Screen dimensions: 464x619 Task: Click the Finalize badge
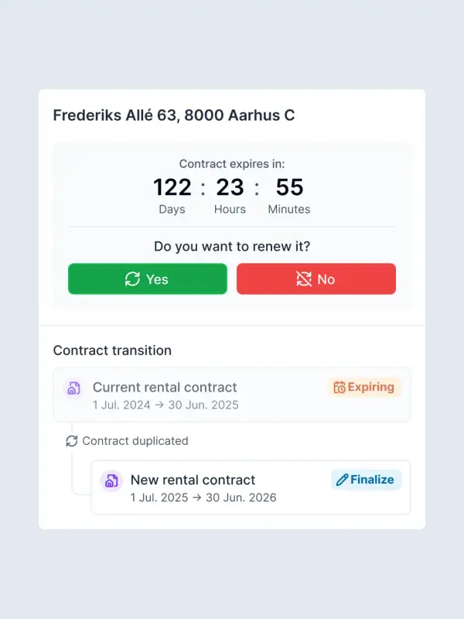[366, 480]
